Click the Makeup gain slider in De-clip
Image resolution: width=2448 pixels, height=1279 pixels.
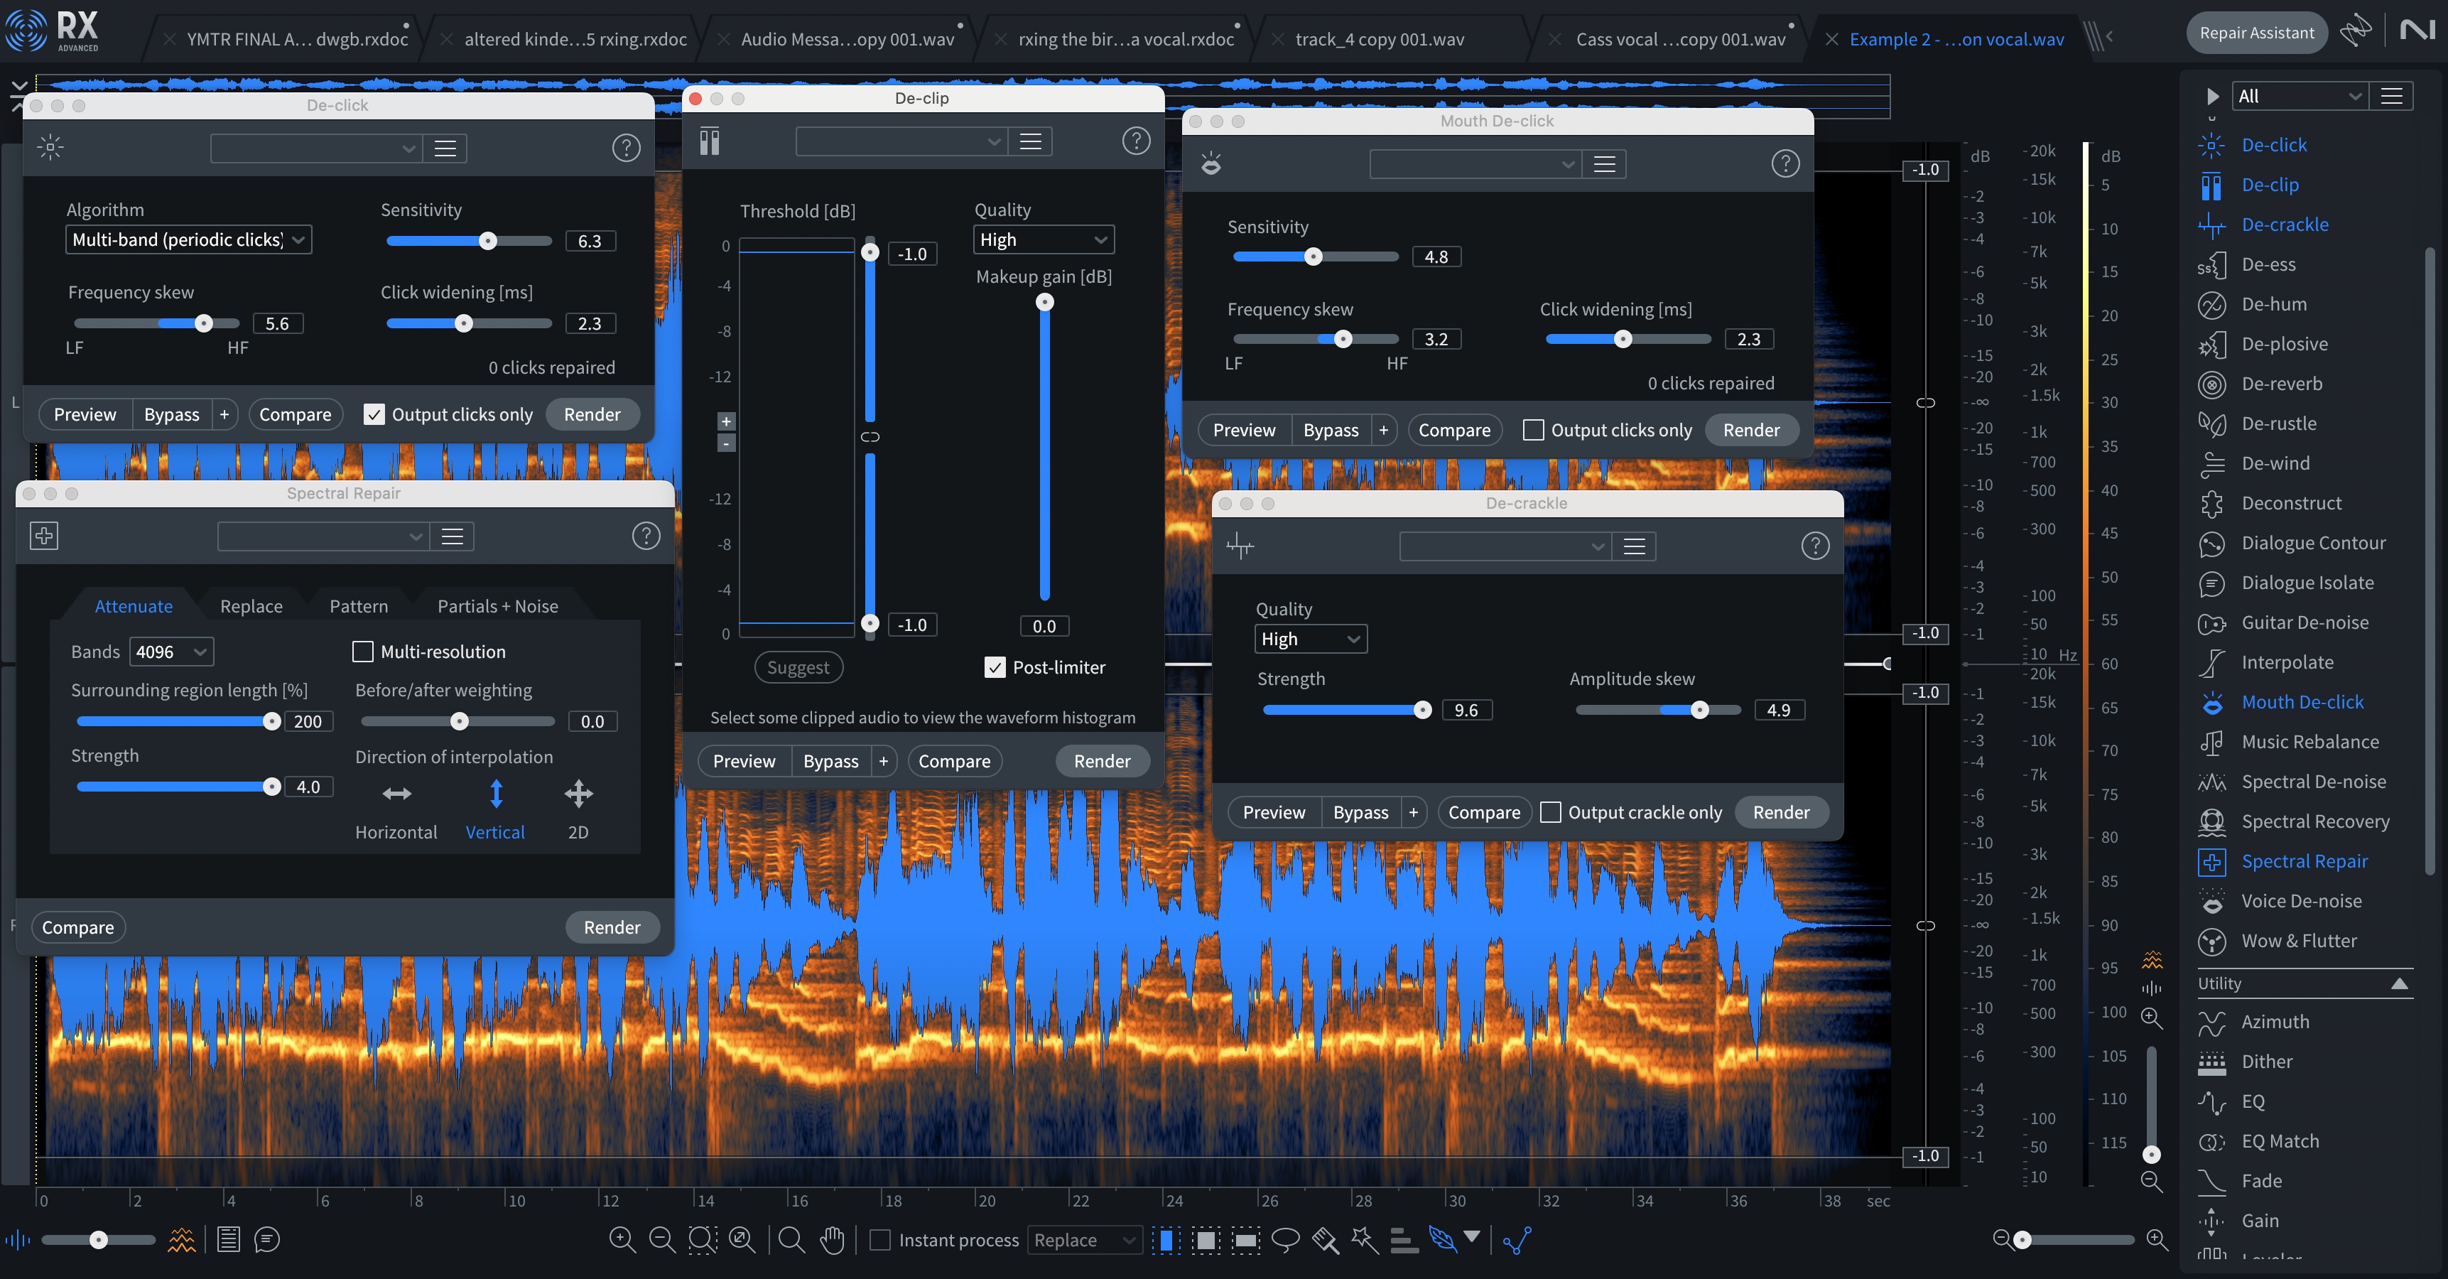pyautogui.click(x=1044, y=451)
